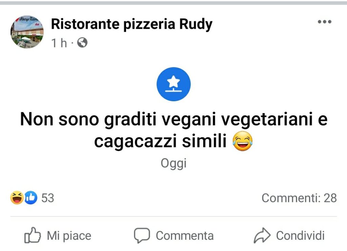
Task: Click the share arrow icon
Action: (262, 236)
